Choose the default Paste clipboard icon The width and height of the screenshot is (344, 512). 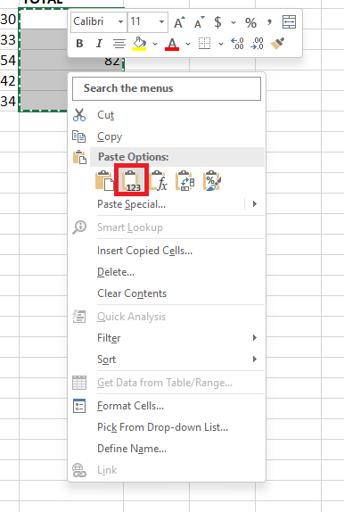pos(104,181)
